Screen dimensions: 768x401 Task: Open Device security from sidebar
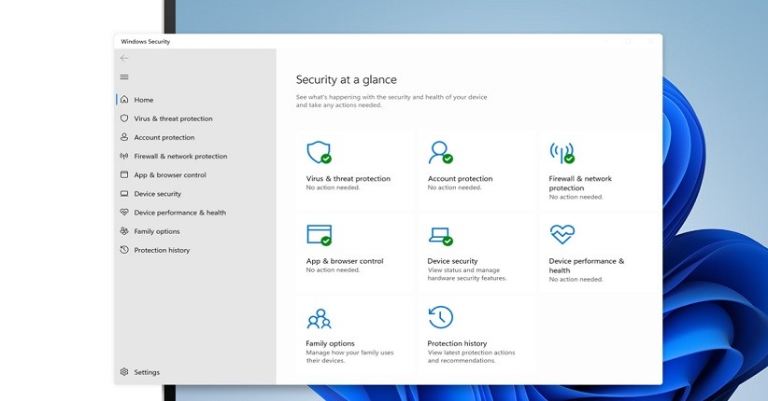tap(157, 194)
